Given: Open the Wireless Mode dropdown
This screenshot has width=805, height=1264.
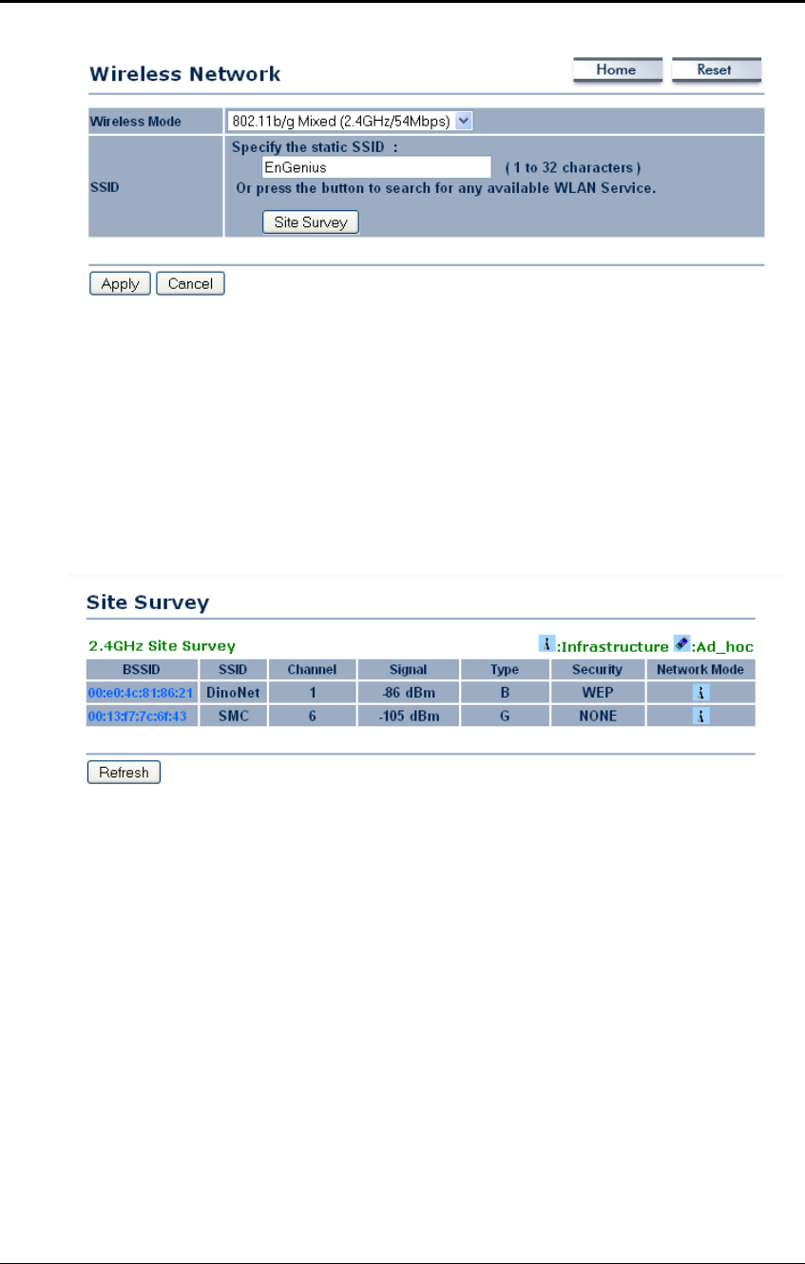Looking at the screenshot, I should coord(349,121).
